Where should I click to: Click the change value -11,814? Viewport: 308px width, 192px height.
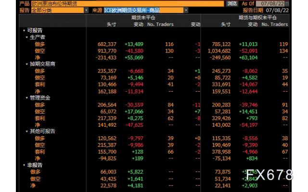[x=134, y=92]
